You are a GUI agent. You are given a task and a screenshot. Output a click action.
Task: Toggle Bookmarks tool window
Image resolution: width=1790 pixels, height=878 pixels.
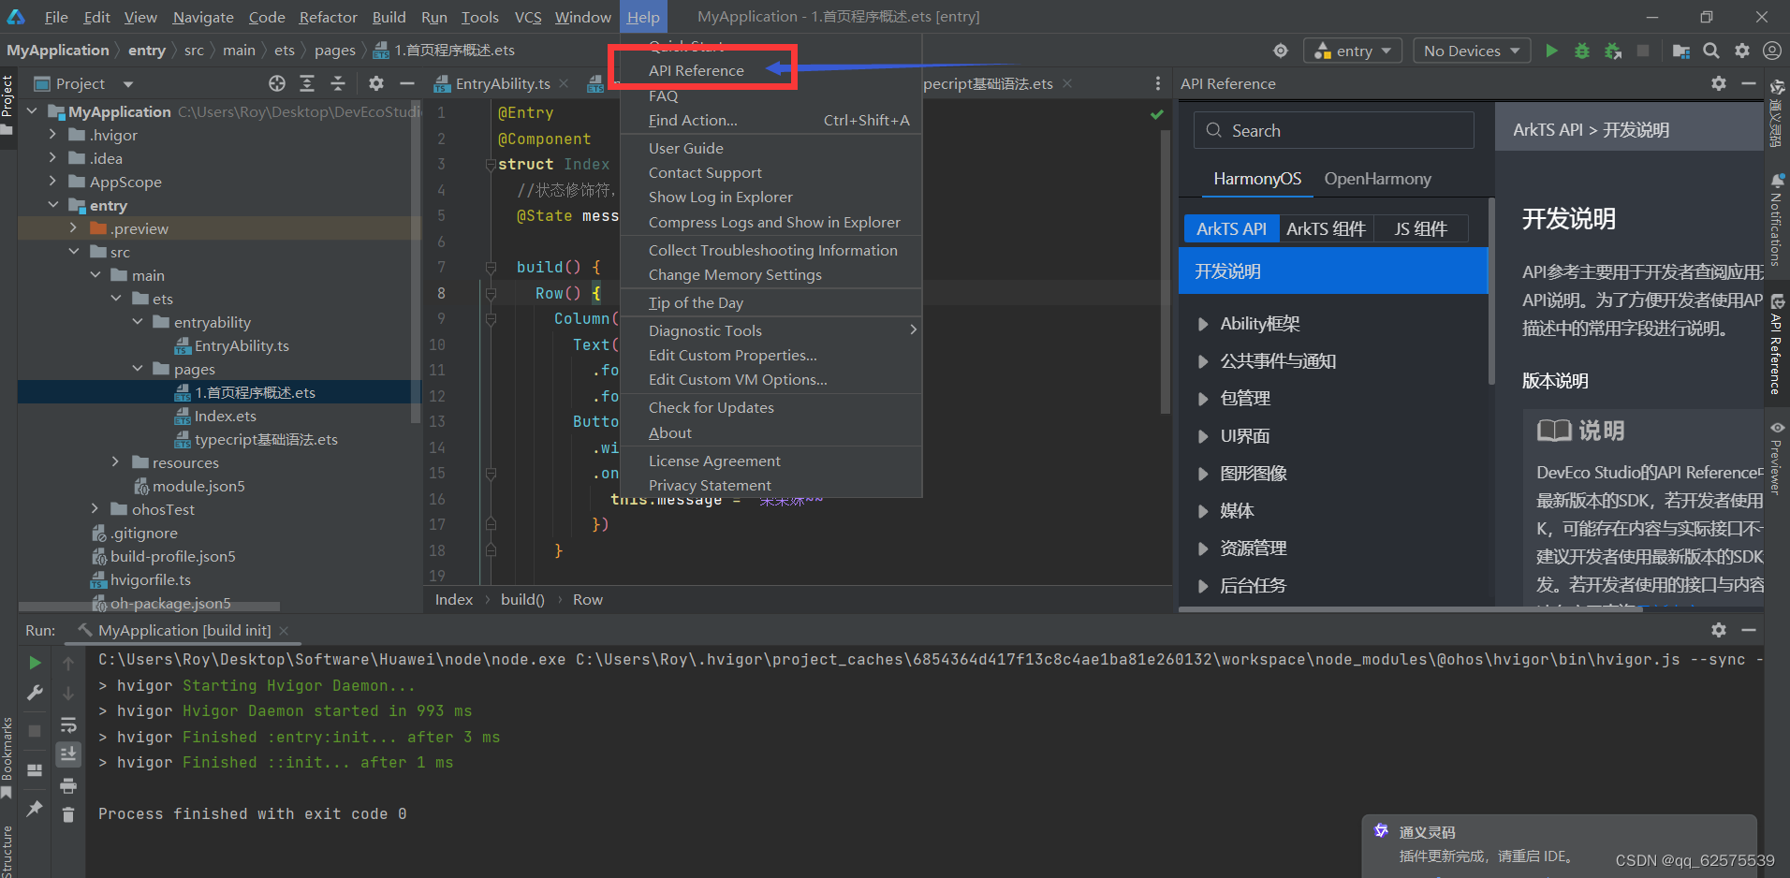coord(7,756)
